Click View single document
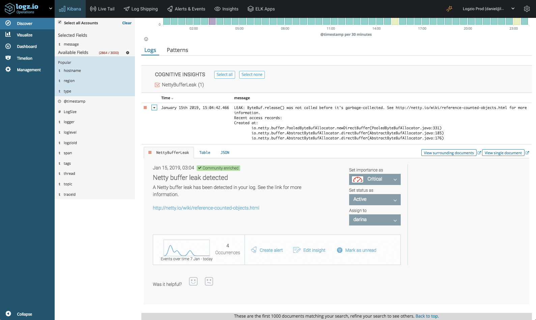 tap(503, 153)
